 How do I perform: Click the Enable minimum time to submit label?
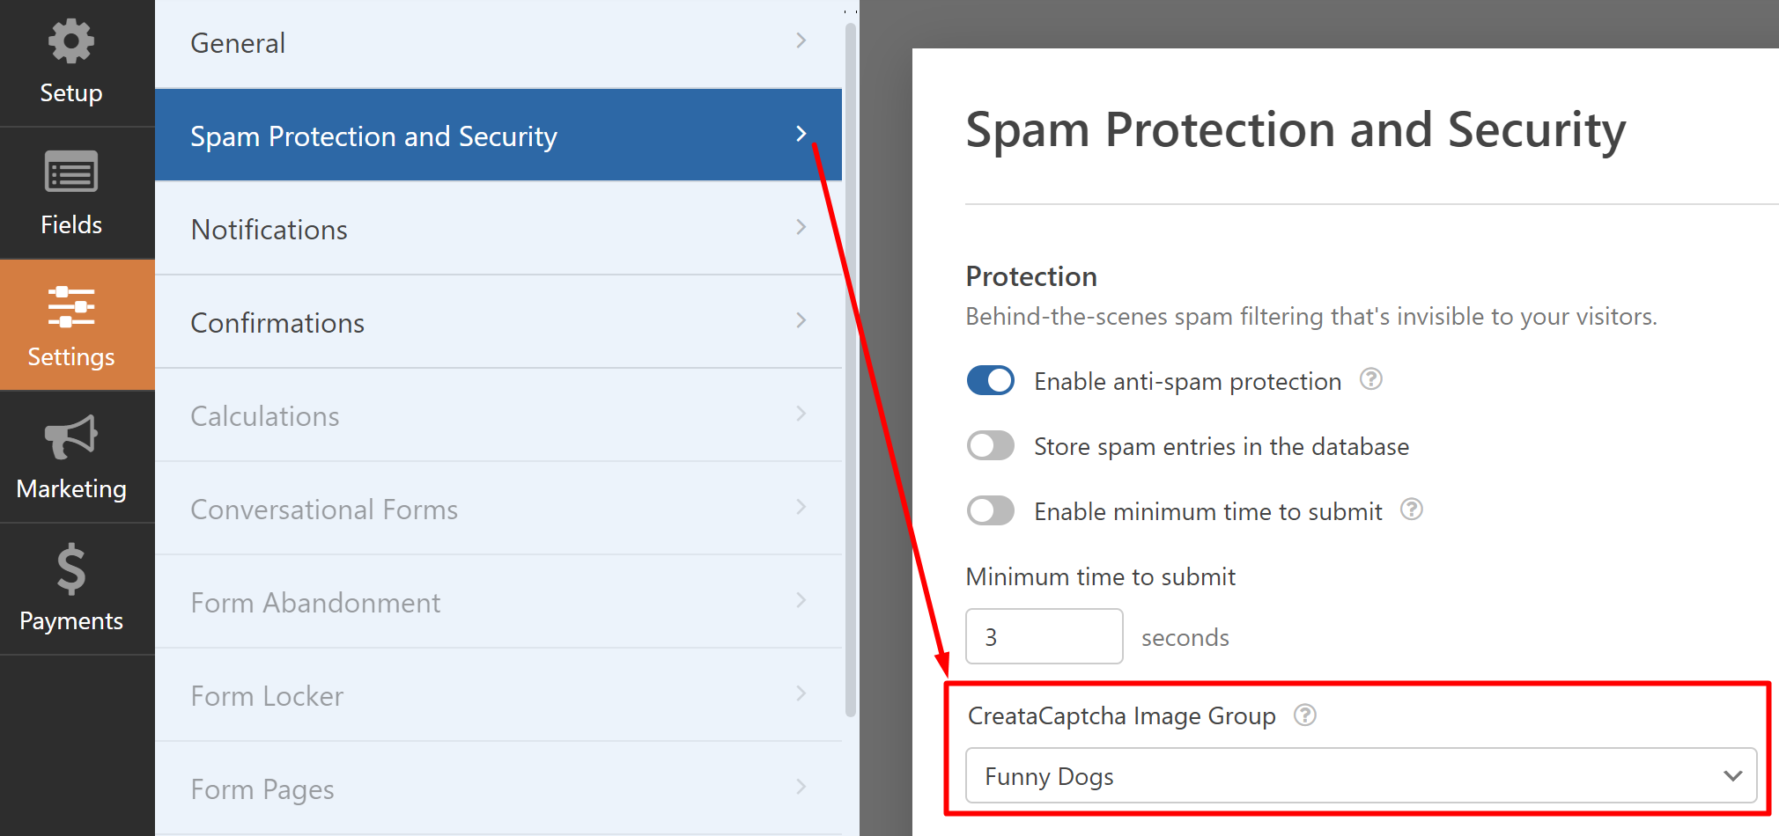tap(1207, 511)
